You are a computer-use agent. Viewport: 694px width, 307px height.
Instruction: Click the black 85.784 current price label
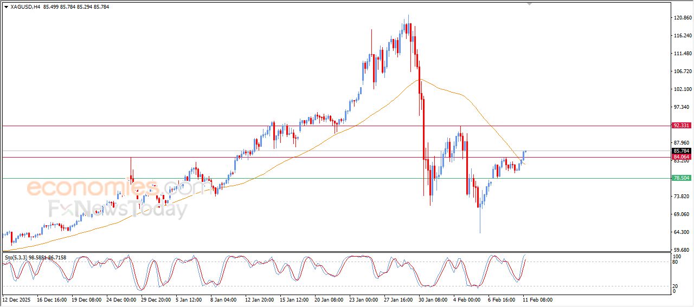point(681,151)
